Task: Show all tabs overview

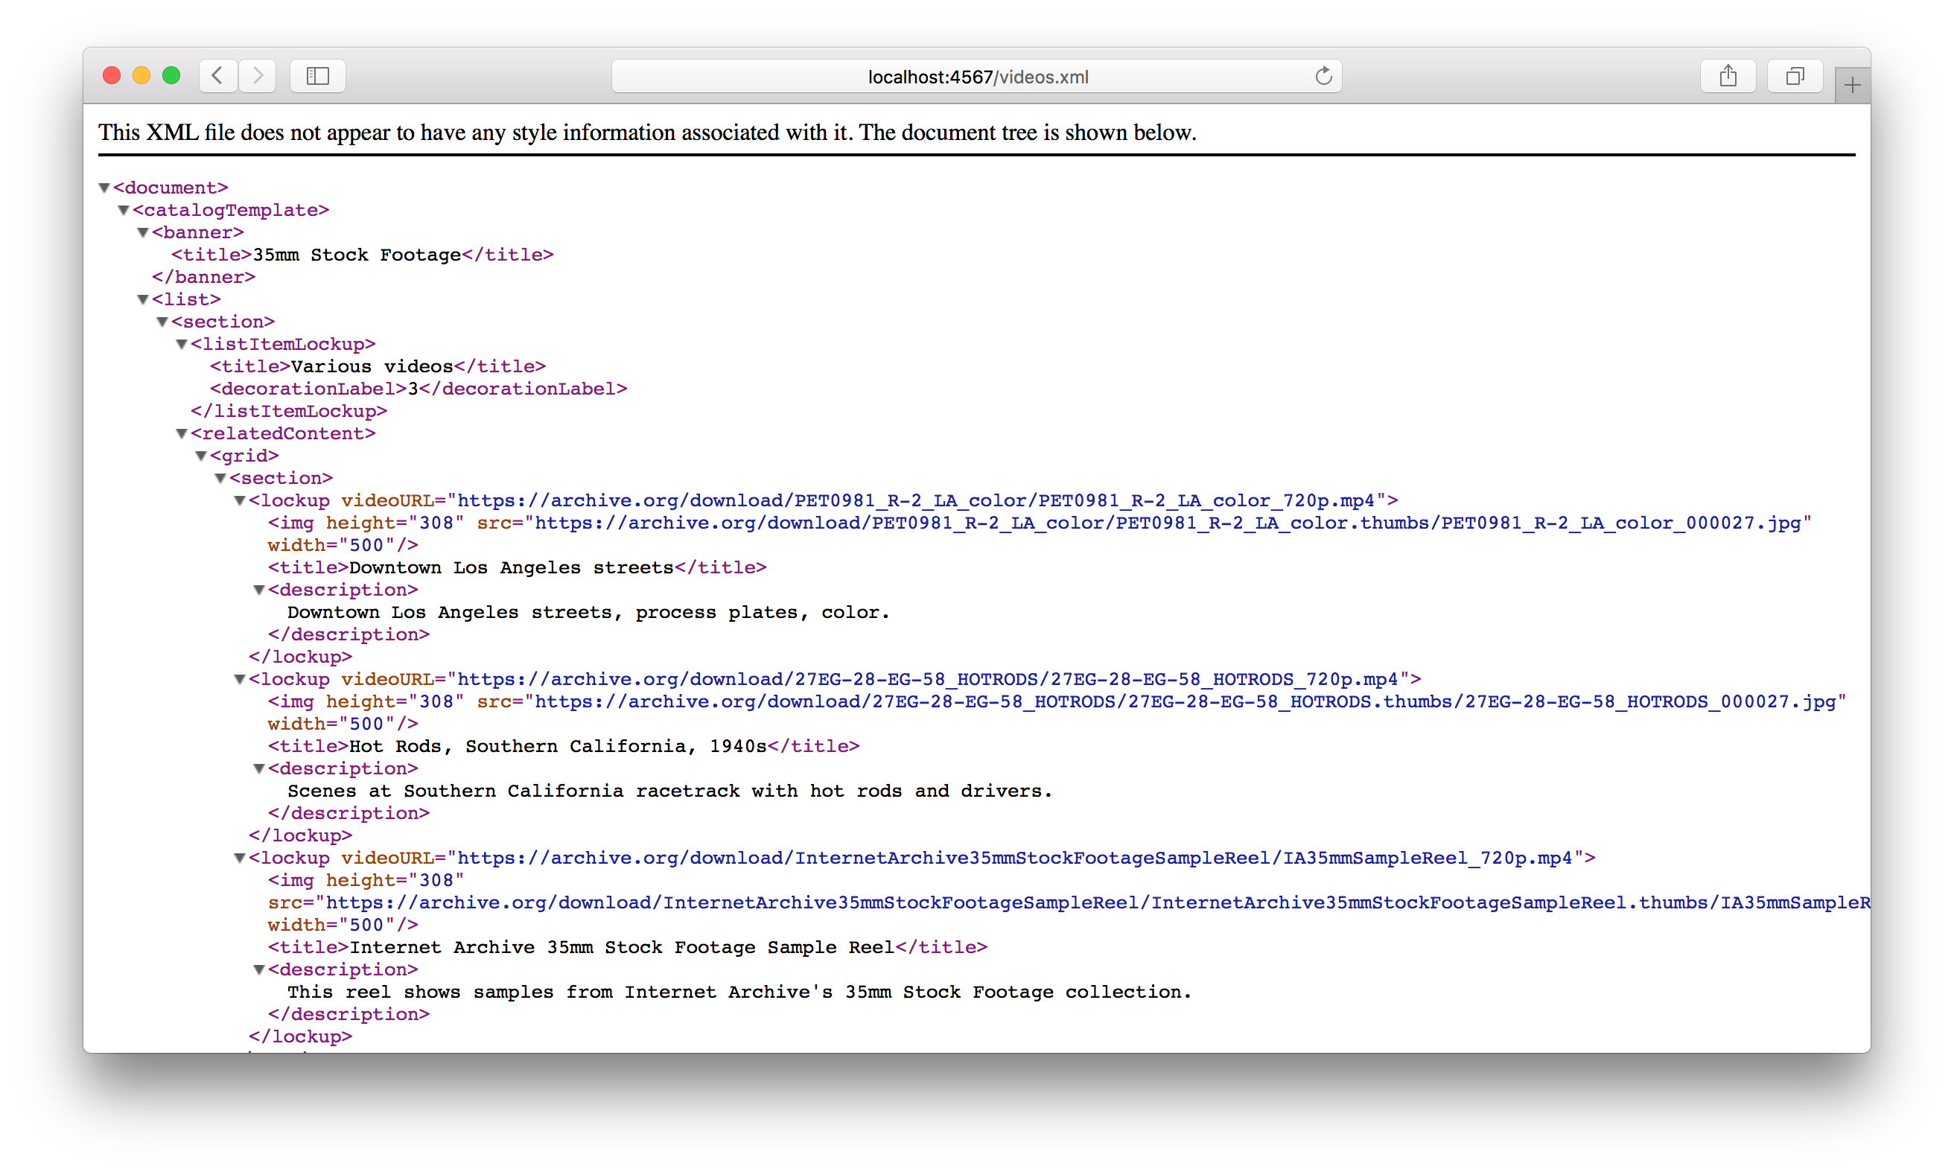Action: [1795, 76]
